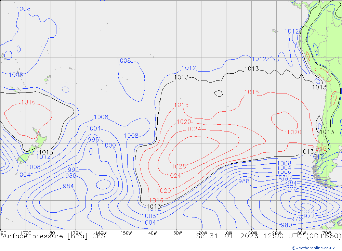The width and height of the screenshot is (342, 251).
Task: Click the 110W longitude axis label
Action: [x=226, y=233]
